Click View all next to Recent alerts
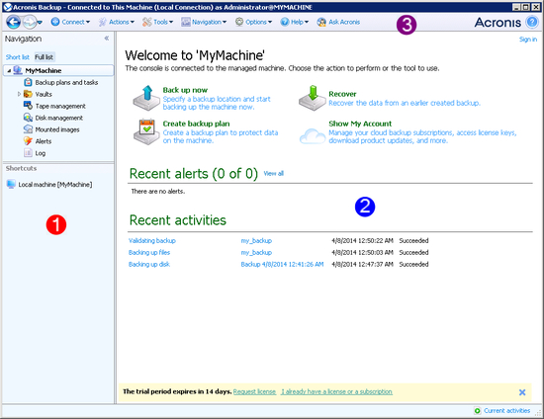This screenshot has height=419, width=544. (x=273, y=173)
